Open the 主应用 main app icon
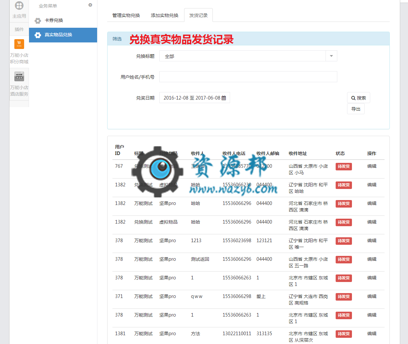The image size is (408, 344). coord(19,6)
